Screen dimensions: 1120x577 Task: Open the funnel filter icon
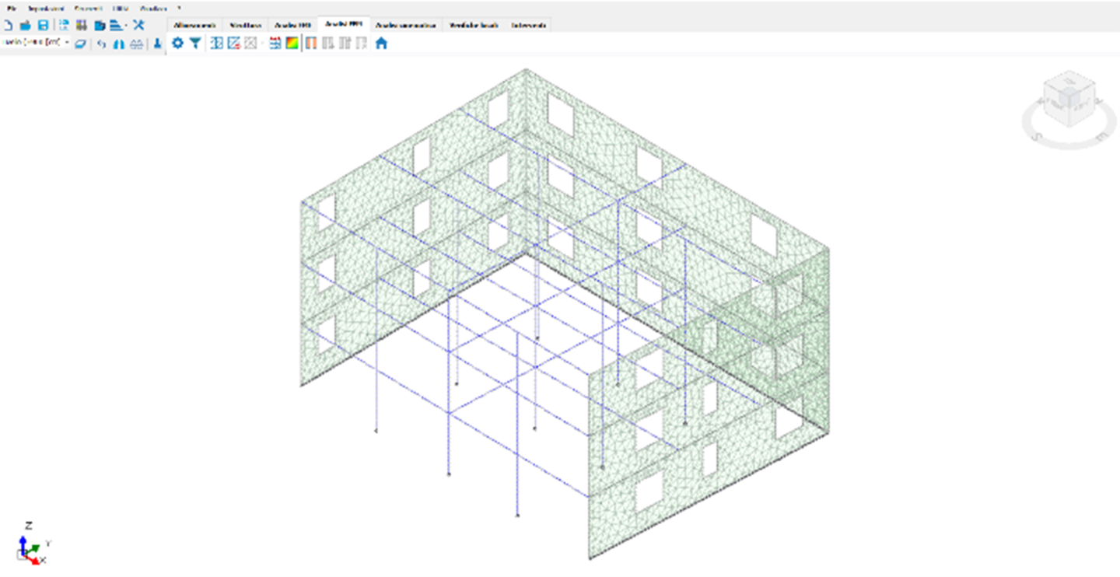tap(195, 44)
